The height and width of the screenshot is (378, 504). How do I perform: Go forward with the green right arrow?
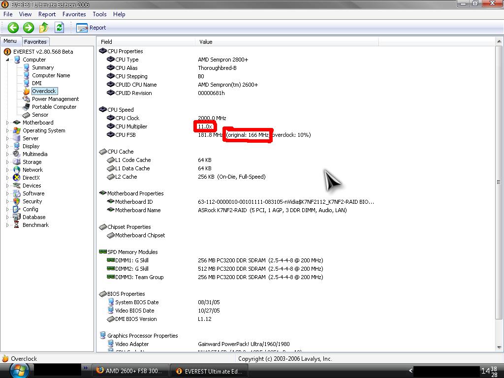coord(29,28)
